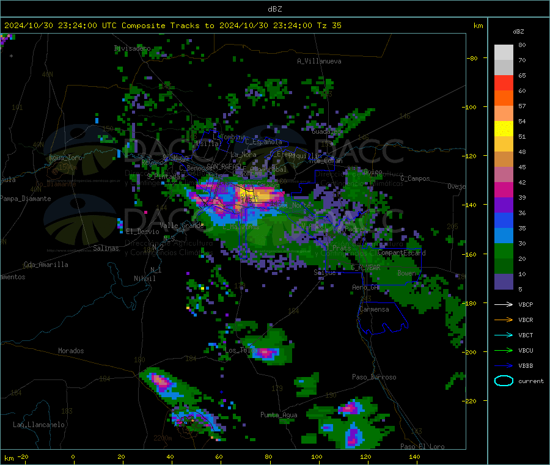550x465 pixels.
Task: Click the VBCT legend label
Action: [x=526, y=335]
